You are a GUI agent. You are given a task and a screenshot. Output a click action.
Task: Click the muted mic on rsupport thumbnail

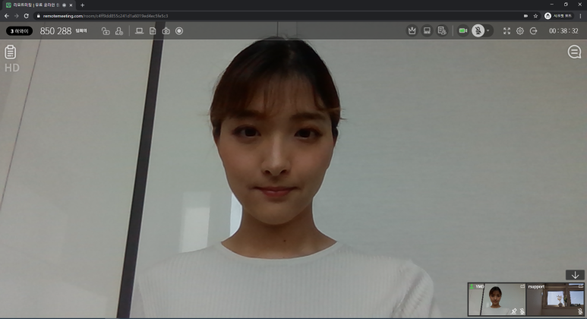click(580, 311)
